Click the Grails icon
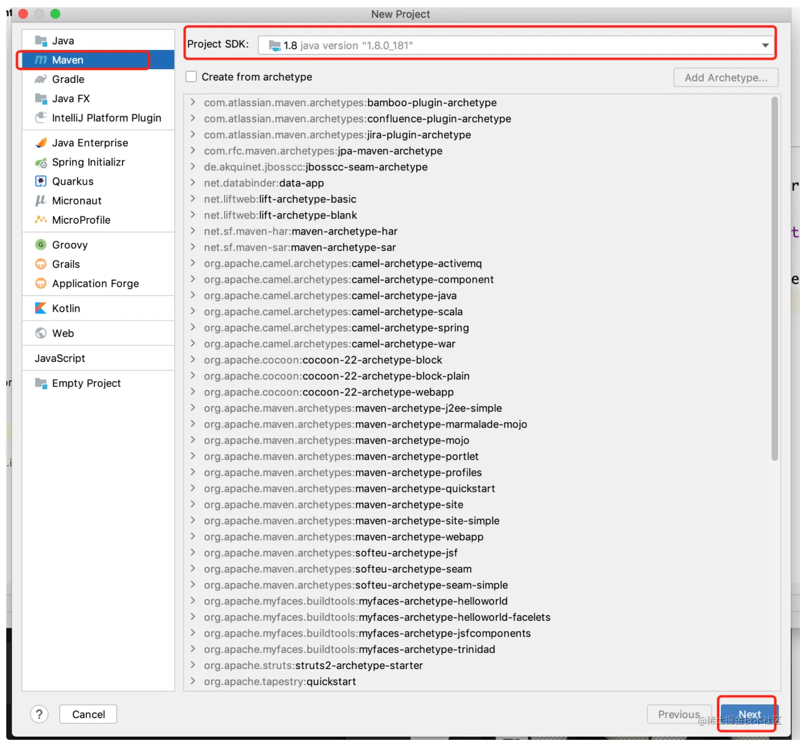This screenshot has height=744, width=800. click(41, 264)
